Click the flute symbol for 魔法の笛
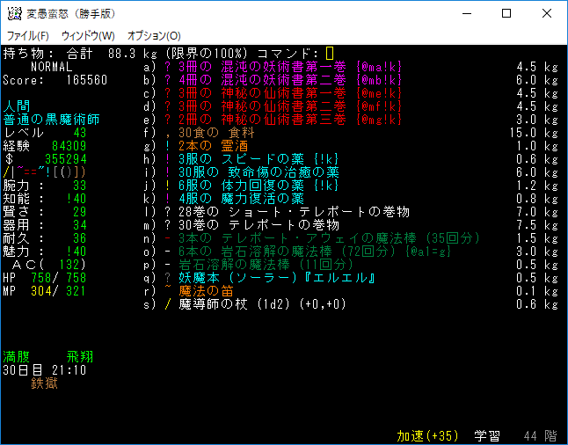Screen dimensions: 568x445 point(168,291)
